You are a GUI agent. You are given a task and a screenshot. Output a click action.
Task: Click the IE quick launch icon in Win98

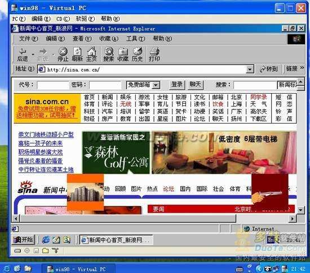point(46,240)
